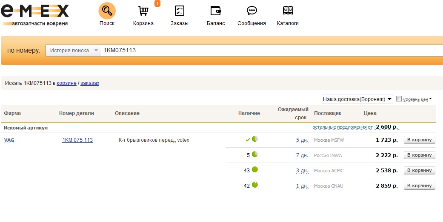Click the supplier Москва GNAU
The height and width of the screenshot is (222, 443).
pos(329,186)
